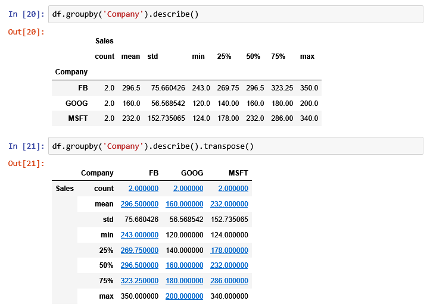Select the FB 50% link 296.500000

pyautogui.click(x=139, y=265)
